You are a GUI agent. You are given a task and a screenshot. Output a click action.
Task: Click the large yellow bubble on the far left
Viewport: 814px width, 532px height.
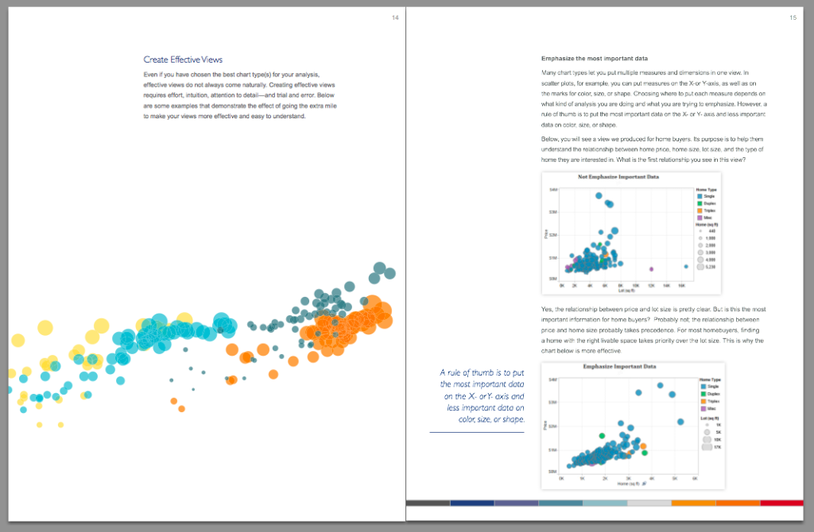point(45,328)
